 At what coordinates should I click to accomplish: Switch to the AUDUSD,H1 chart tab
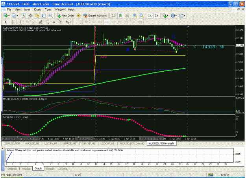[32, 143]
